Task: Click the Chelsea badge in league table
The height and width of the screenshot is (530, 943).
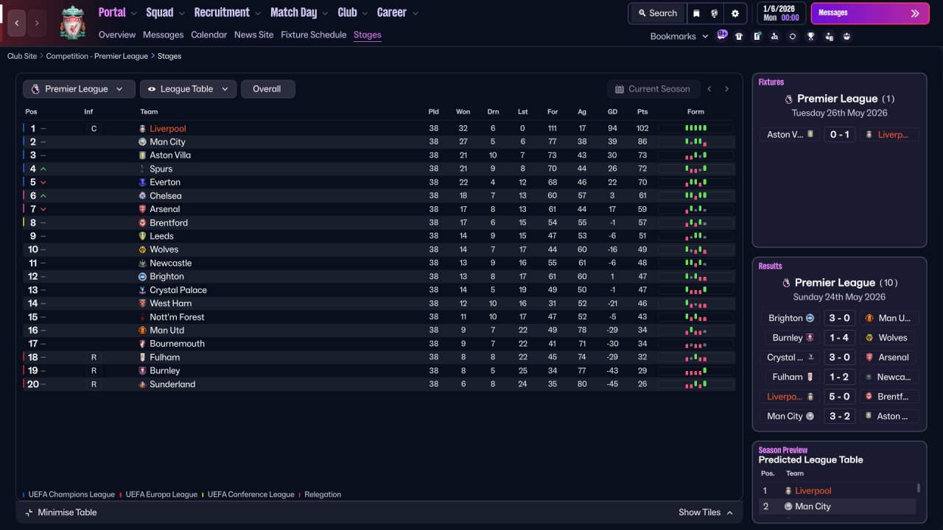Action: pyautogui.click(x=143, y=196)
